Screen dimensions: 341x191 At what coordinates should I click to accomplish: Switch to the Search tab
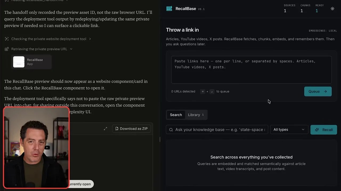176,115
